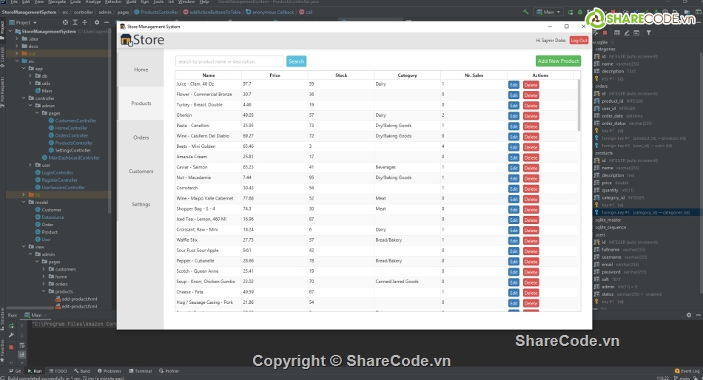Click the Build hammer icon in toolbar

pos(526,13)
